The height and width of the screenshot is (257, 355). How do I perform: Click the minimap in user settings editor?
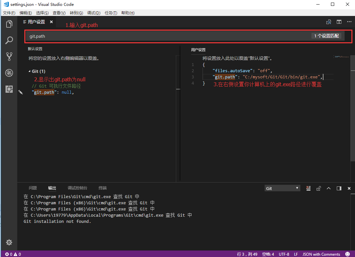coord(342,57)
